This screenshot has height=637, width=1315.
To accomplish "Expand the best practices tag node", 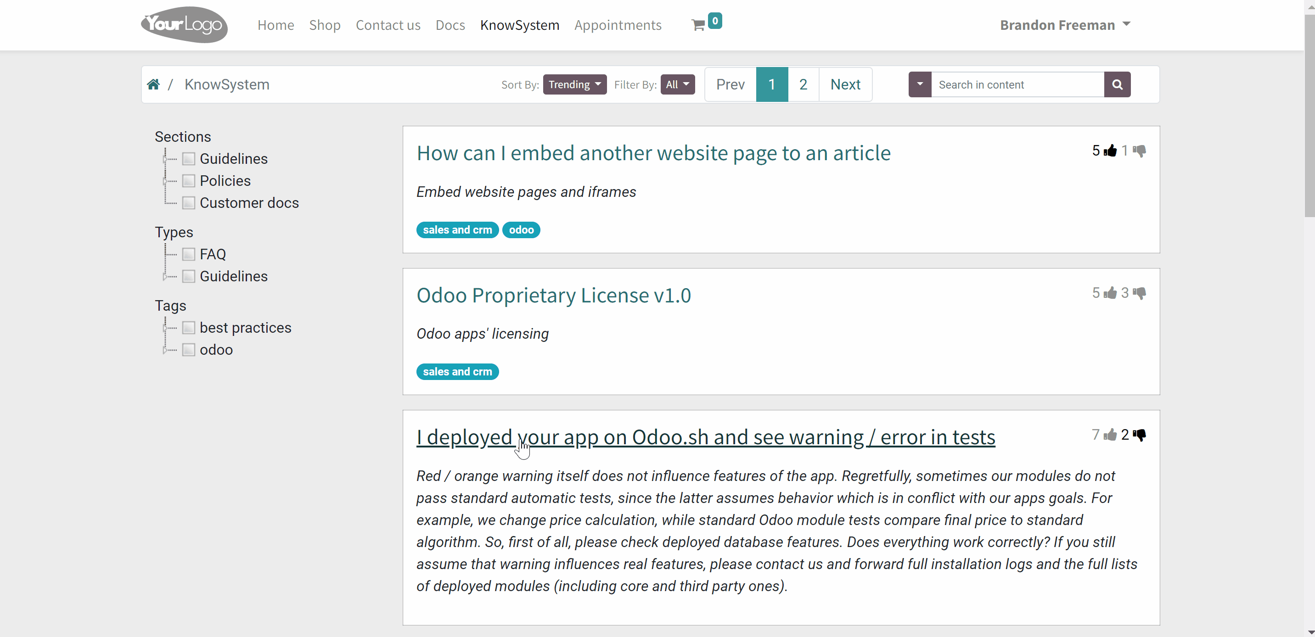I will (x=165, y=328).
